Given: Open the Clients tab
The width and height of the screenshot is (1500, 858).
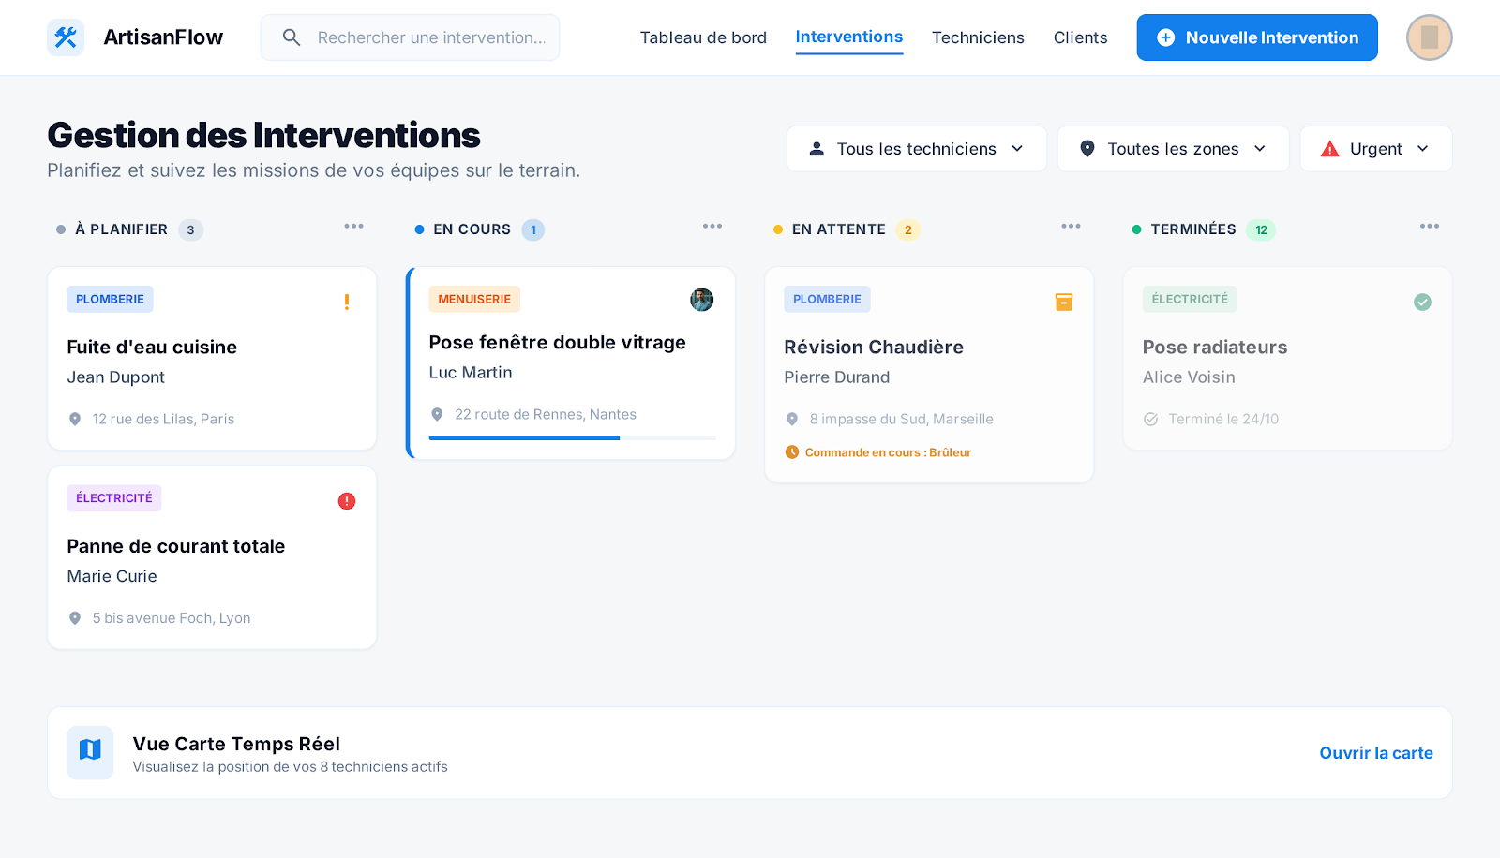Looking at the screenshot, I should tap(1080, 37).
